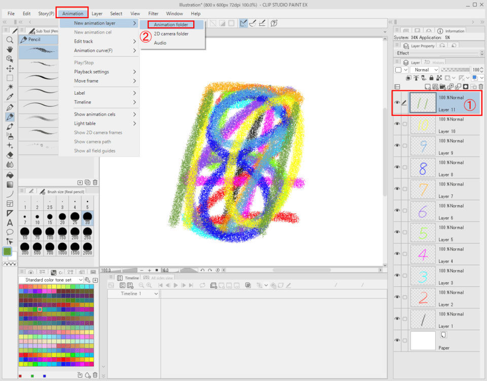487x381 pixels.
Task: Click the New animation cel icon in timeline
Action: (213, 285)
